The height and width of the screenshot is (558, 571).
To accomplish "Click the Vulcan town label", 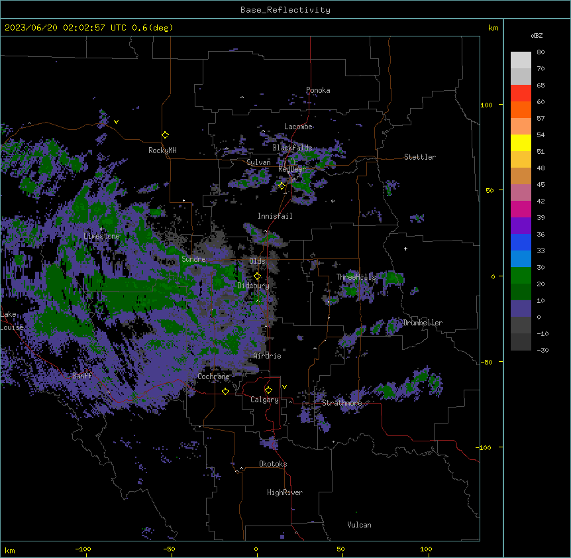I will (360, 525).
